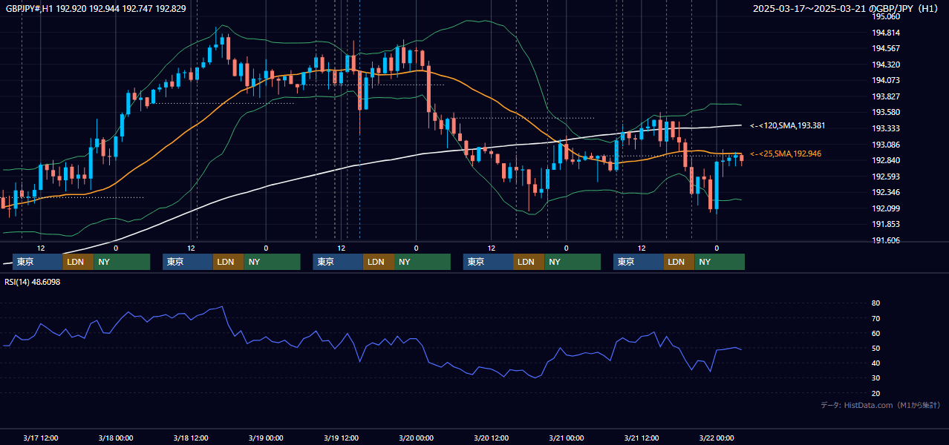
Task: Click time axis label 3/18 12:00
Action: pyautogui.click(x=191, y=438)
